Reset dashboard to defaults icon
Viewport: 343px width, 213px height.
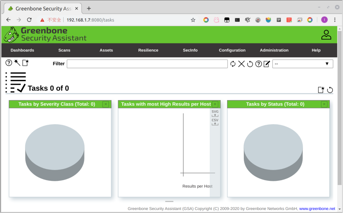[x=330, y=90]
